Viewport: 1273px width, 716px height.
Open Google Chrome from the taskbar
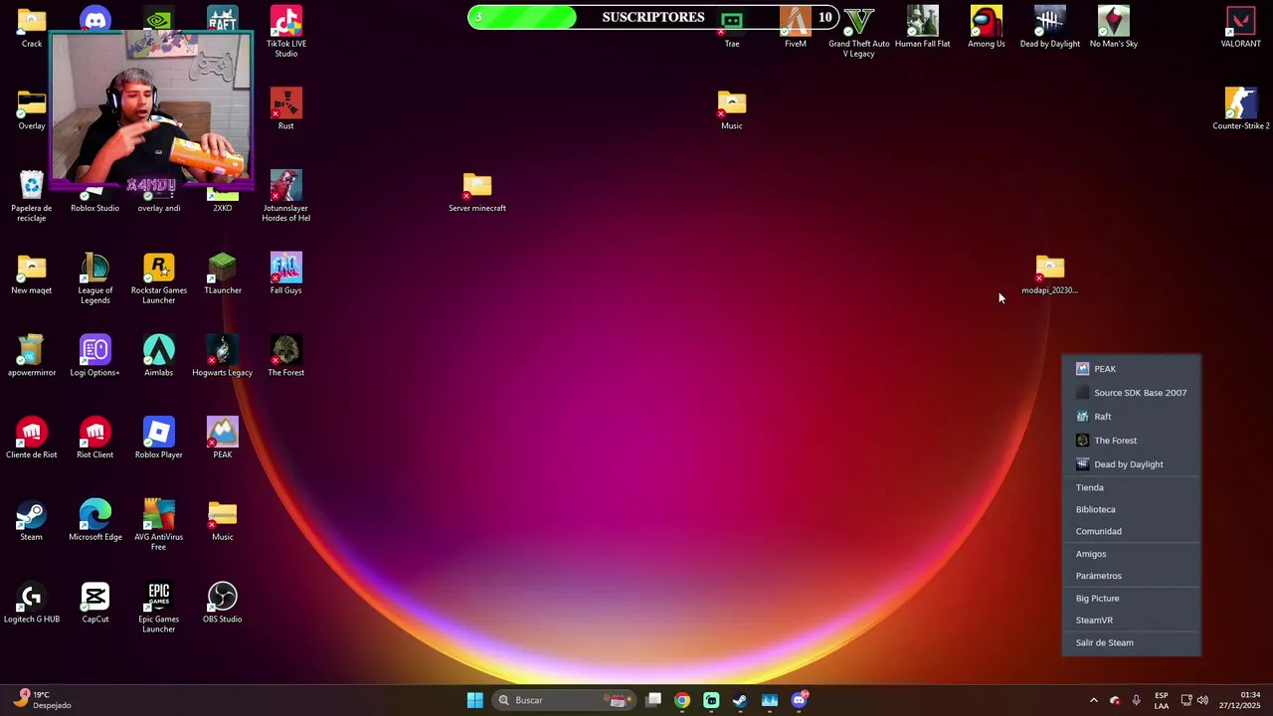(682, 700)
